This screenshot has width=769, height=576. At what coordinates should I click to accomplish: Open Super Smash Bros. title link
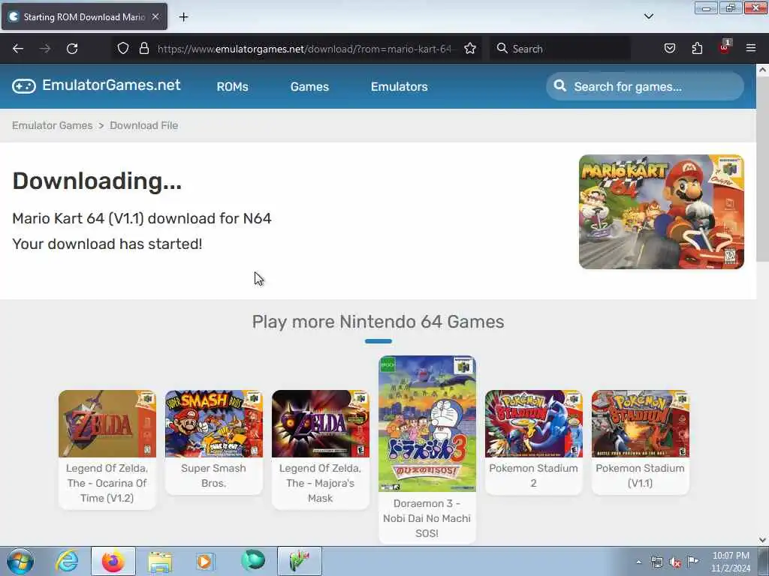click(x=214, y=475)
